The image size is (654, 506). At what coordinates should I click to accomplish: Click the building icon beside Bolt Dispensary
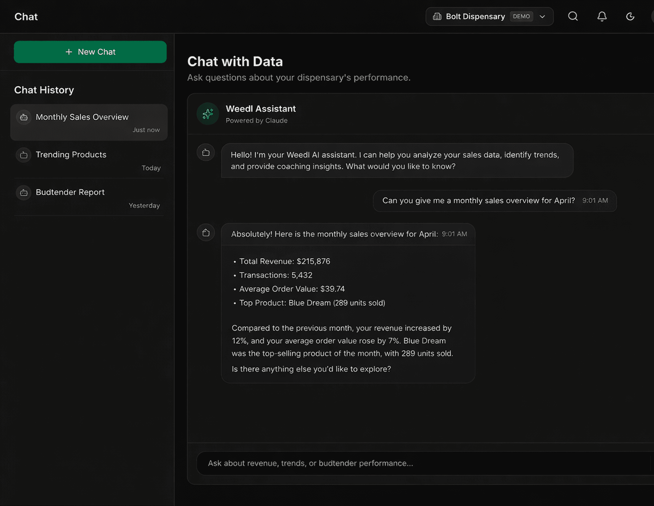click(x=437, y=16)
